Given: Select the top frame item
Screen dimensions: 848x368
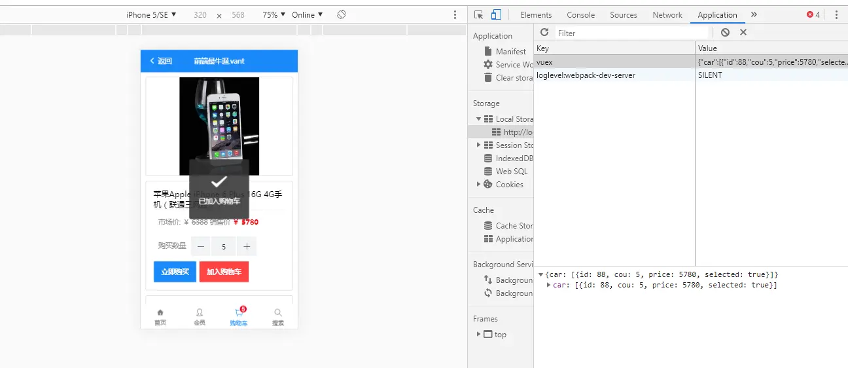Looking at the screenshot, I should [x=495, y=334].
